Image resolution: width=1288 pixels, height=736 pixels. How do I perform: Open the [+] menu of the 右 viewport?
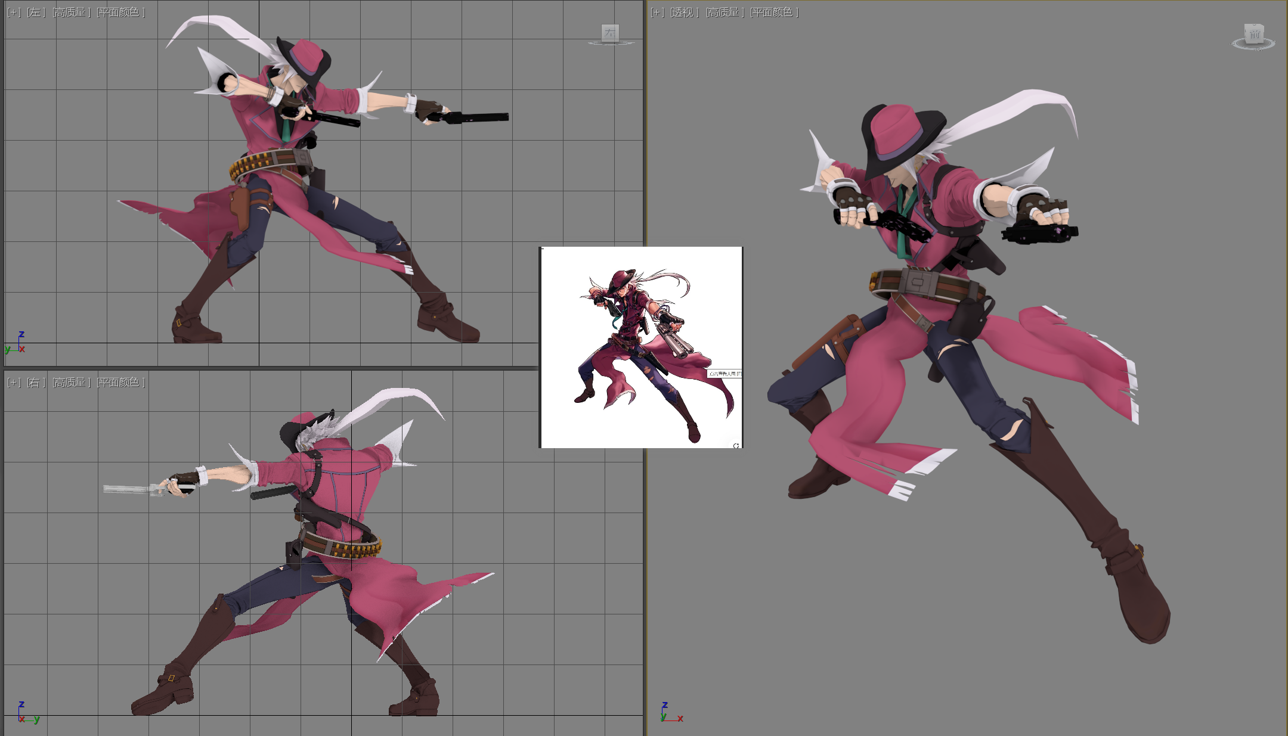pyautogui.click(x=14, y=383)
